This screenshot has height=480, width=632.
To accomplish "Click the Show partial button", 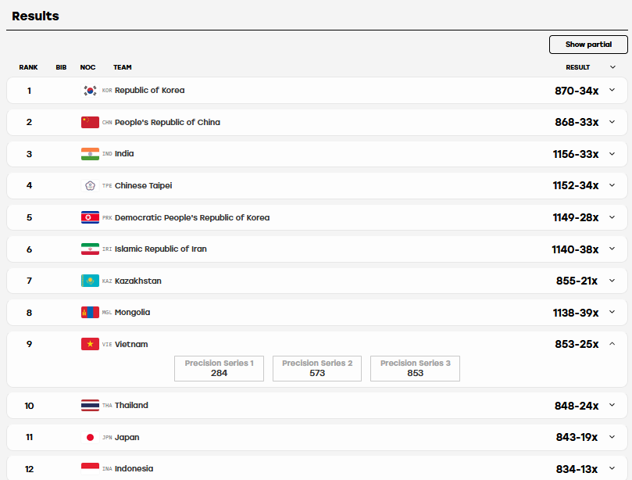I will pyautogui.click(x=588, y=45).
